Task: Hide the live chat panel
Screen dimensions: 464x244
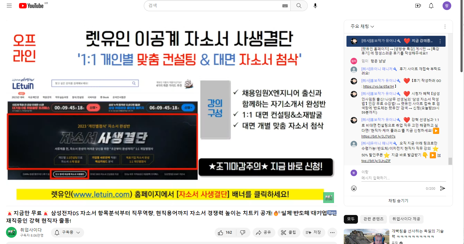Action: [x=398, y=201]
